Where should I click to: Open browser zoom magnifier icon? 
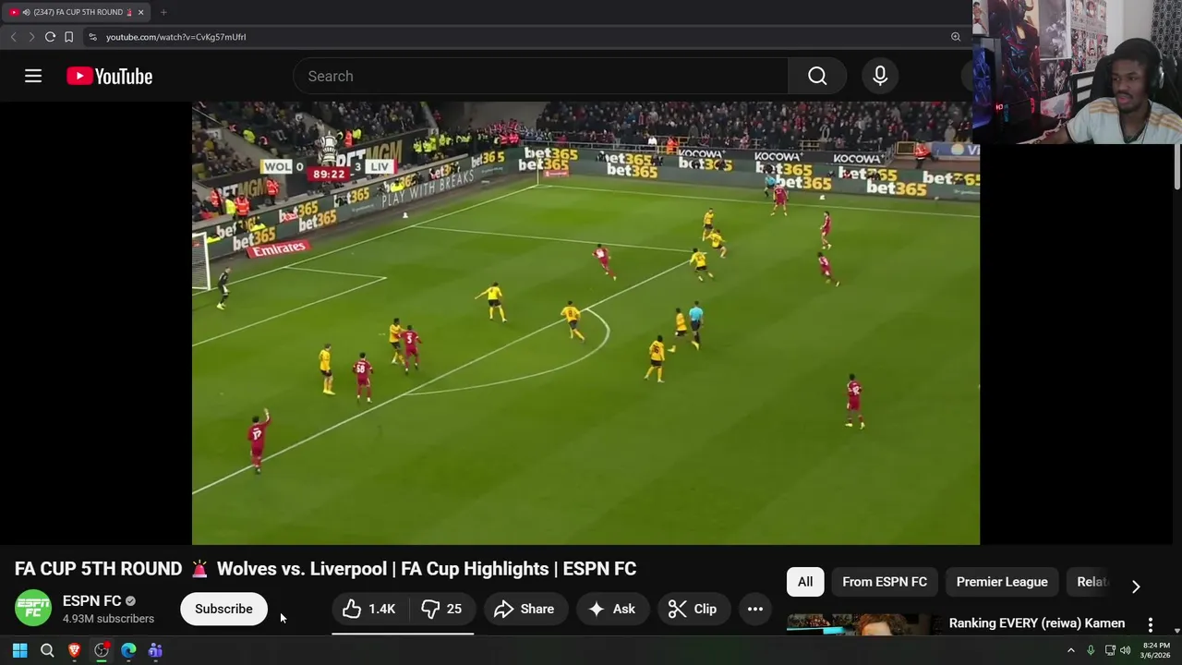click(x=956, y=37)
